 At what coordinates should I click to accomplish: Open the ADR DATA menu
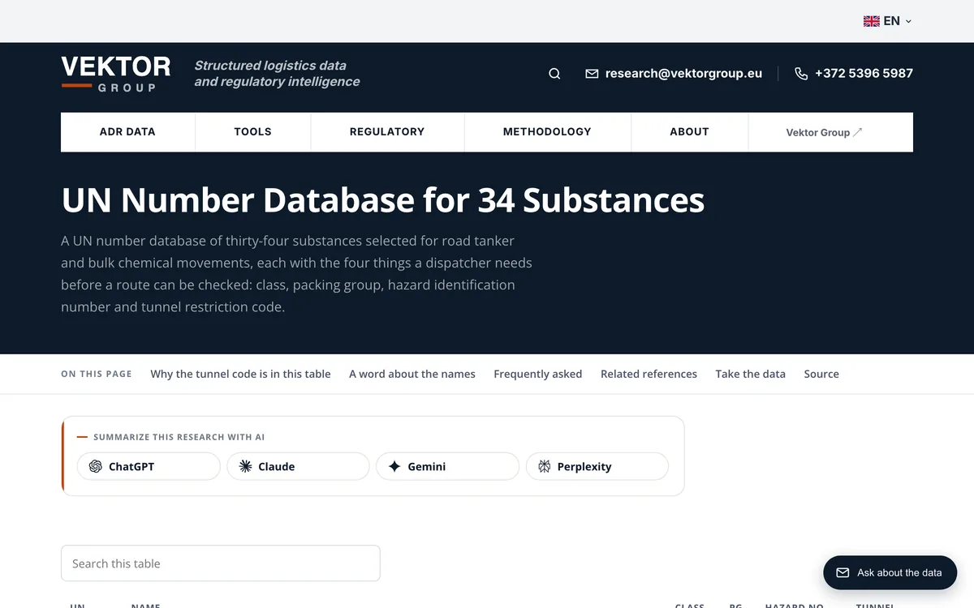[127, 131]
